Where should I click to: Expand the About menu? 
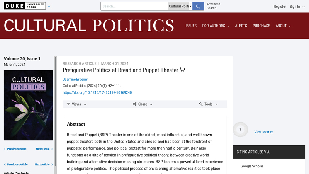pyautogui.click(x=283, y=26)
